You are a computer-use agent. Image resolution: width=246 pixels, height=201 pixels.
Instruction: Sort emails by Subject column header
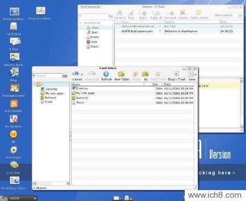pos(191,22)
